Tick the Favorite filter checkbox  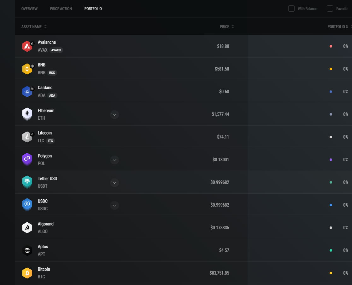(330, 9)
